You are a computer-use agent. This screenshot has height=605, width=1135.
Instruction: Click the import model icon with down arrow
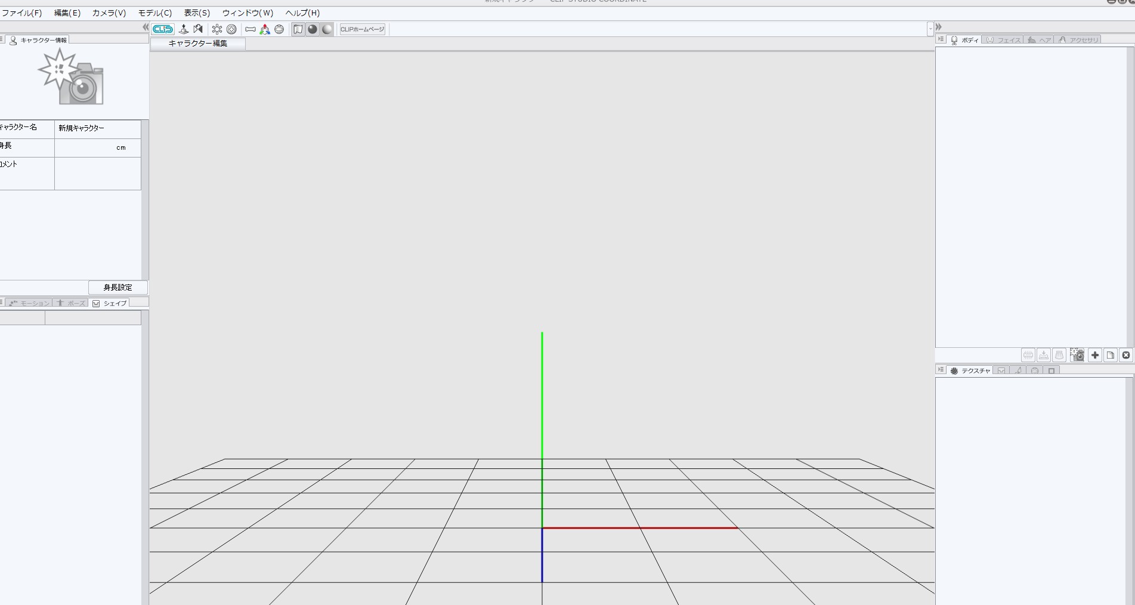[184, 29]
